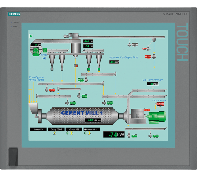Toggle the red-gray valve under the center cyclone

tap(76, 66)
